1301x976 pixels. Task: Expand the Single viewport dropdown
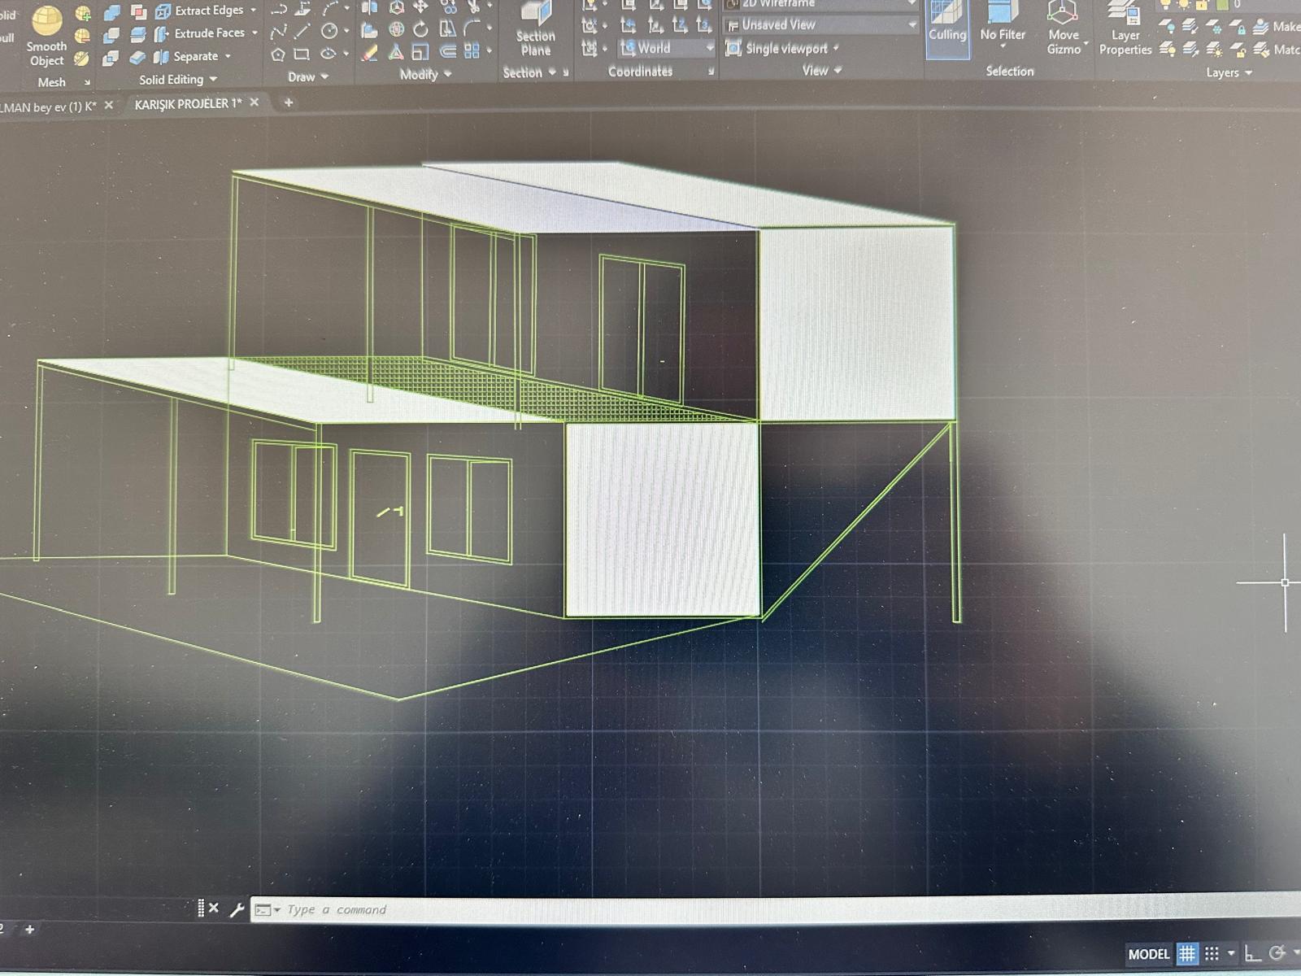[x=785, y=49]
